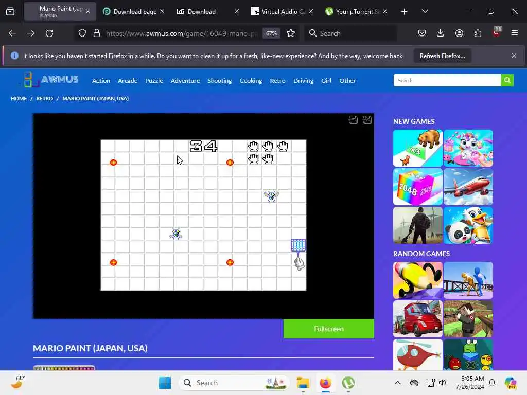The image size is (527, 395).
Task: Click the green site search button
Action: click(507, 80)
